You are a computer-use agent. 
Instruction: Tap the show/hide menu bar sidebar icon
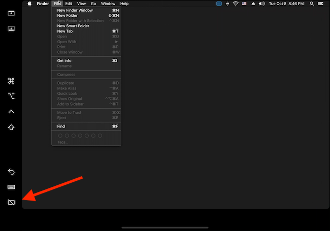tap(11, 13)
